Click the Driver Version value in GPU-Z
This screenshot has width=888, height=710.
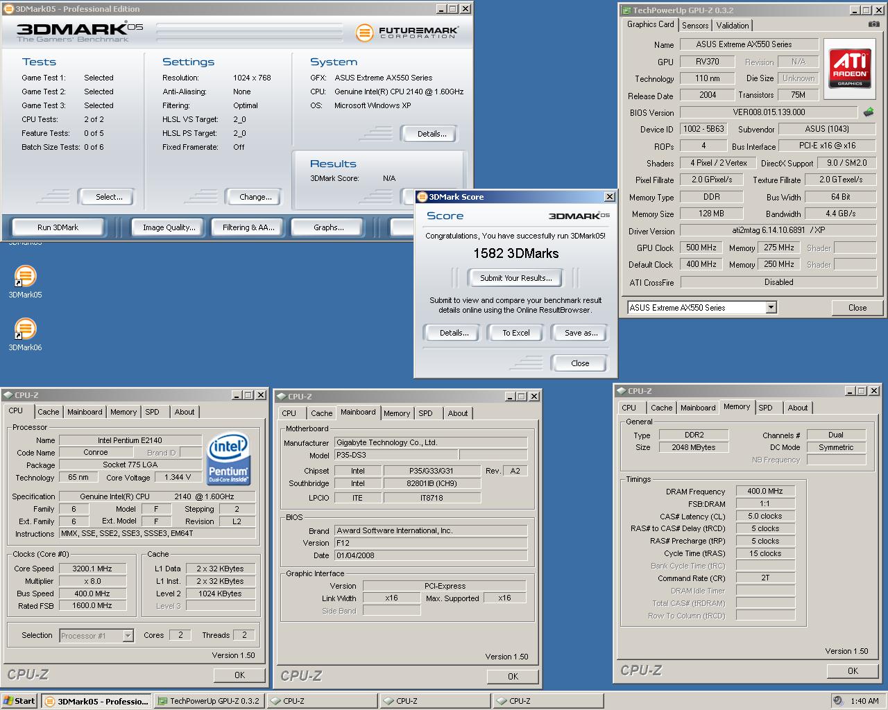tap(778, 231)
